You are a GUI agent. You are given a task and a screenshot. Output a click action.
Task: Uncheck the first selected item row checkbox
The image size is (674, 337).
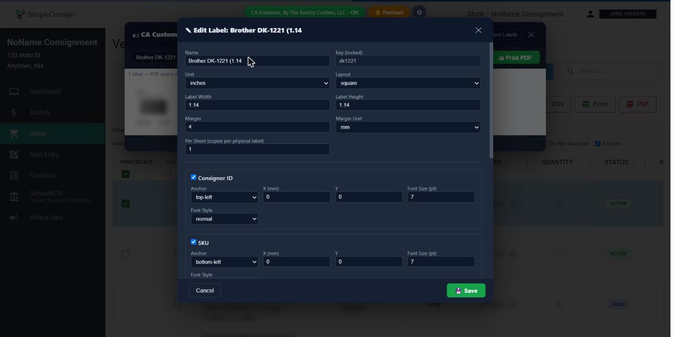(125, 204)
